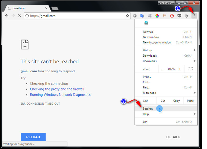The height and width of the screenshot is (149, 207).
Task: Follow 'Checking the proxy and the firewall' link
Action: tap(57, 89)
